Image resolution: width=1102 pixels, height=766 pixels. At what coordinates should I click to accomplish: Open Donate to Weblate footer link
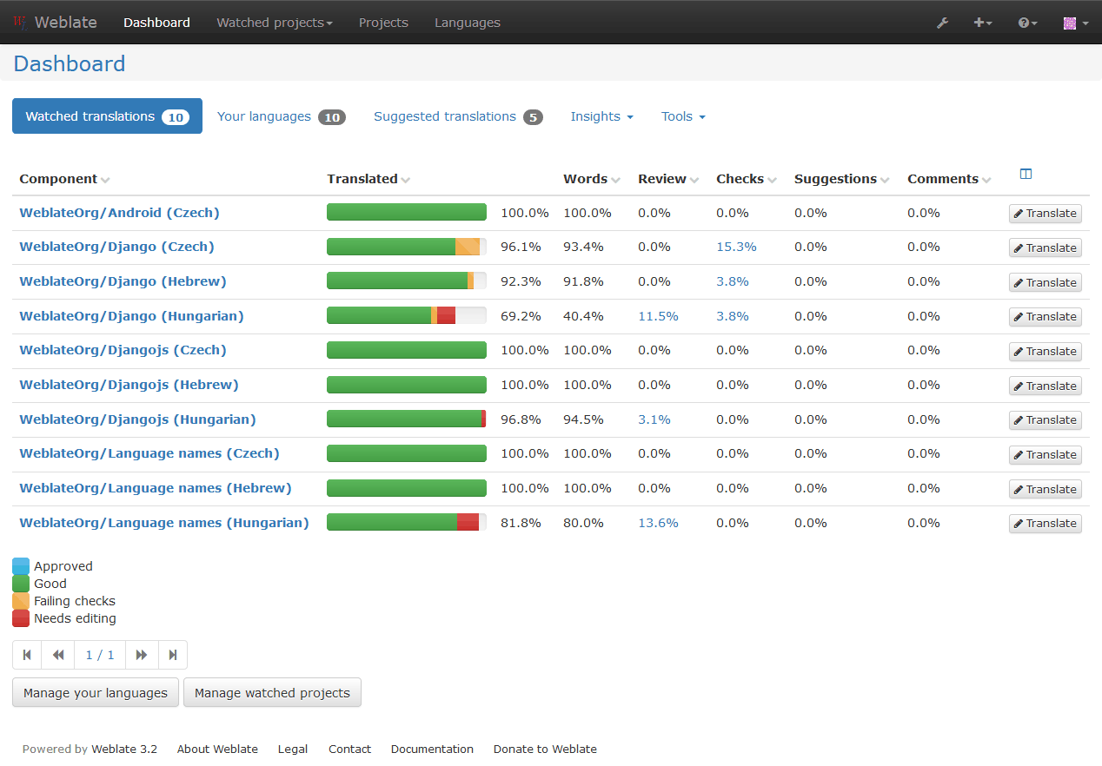(x=545, y=749)
